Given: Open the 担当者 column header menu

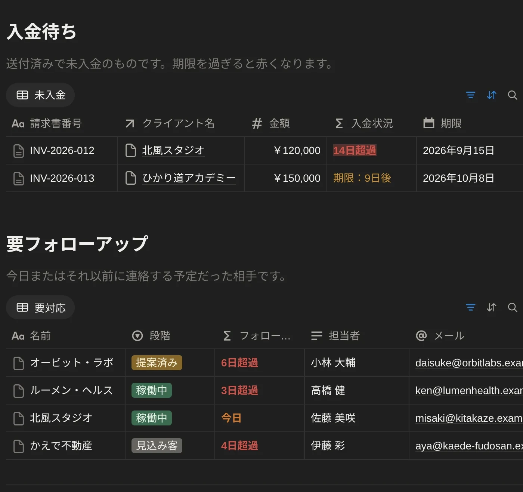Looking at the screenshot, I should coord(357,336).
